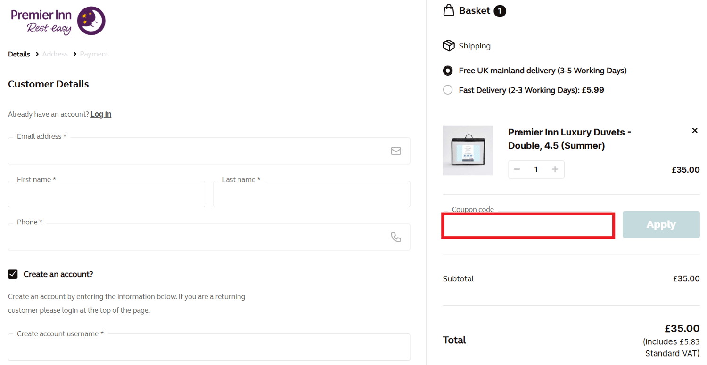Click the duvet line price £35.00
This screenshot has width=707, height=365.
point(686,170)
